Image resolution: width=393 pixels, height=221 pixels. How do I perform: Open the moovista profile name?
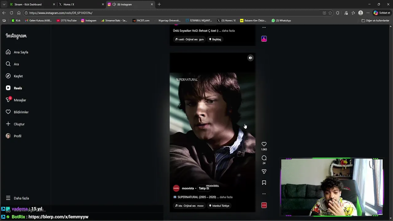pyautogui.click(x=188, y=188)
